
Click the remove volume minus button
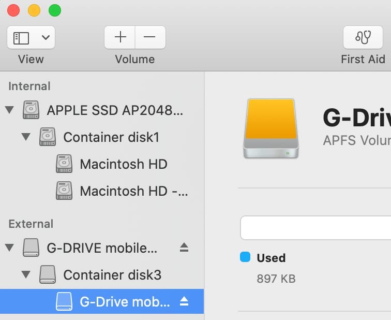pos(150,37)
